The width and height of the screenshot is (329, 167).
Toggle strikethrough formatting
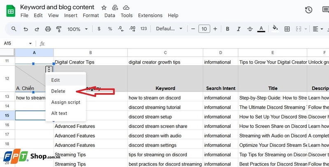pos(250,29)
